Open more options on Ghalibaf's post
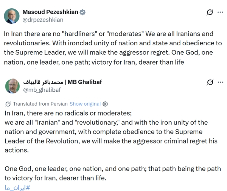The height and width of the screenshot is (191, 227). click(220, 82)
